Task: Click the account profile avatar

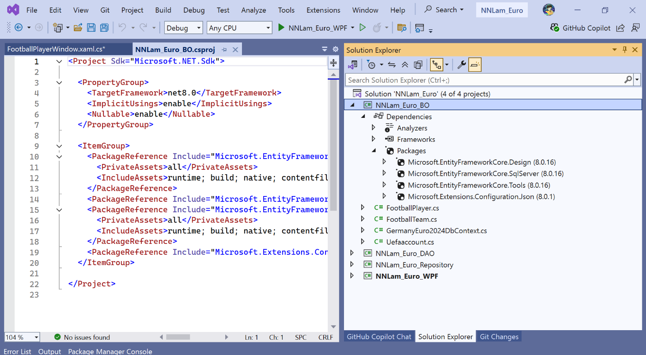Action: pos(548,9)
